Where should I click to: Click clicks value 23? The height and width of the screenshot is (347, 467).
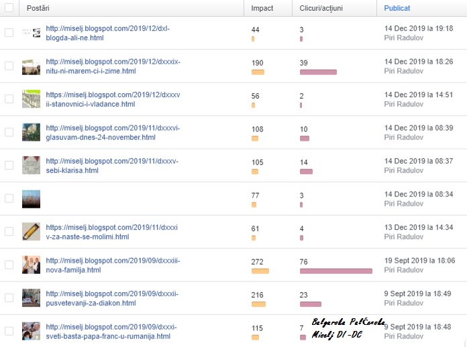coord(303,295)
